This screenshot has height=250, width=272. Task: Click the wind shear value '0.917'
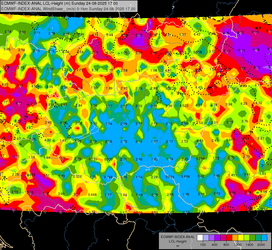(x=230, y=140)
